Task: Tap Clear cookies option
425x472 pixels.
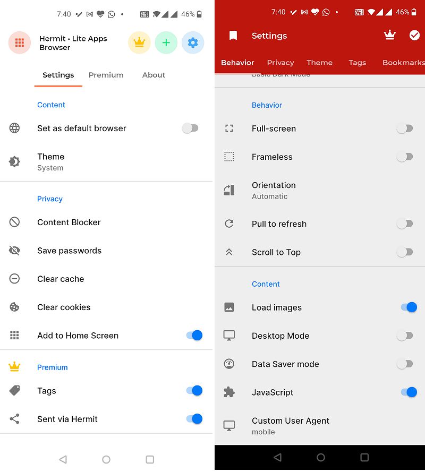Action: (64, 307)
